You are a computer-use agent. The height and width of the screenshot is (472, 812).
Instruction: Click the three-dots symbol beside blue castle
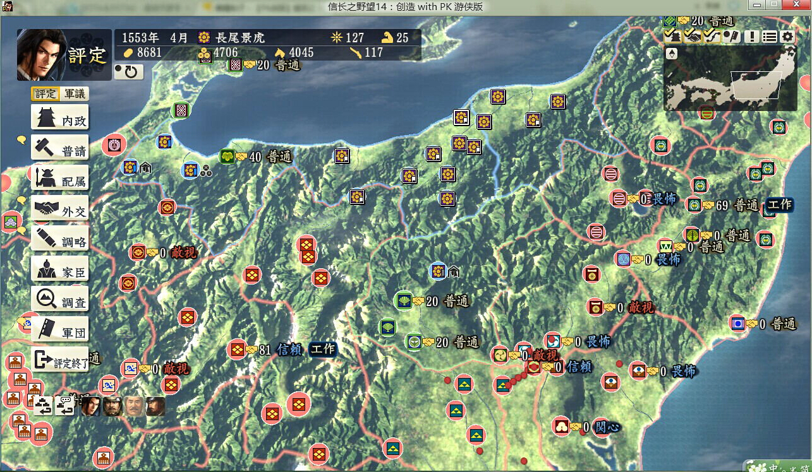pyautogui.click(x=205, y=170)
